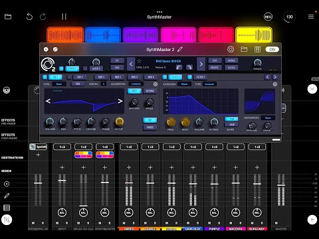This screenshot has width=319, height=239.
Task: Toggle the OSC 2 enable square
Action: click(x=69, y=77)
